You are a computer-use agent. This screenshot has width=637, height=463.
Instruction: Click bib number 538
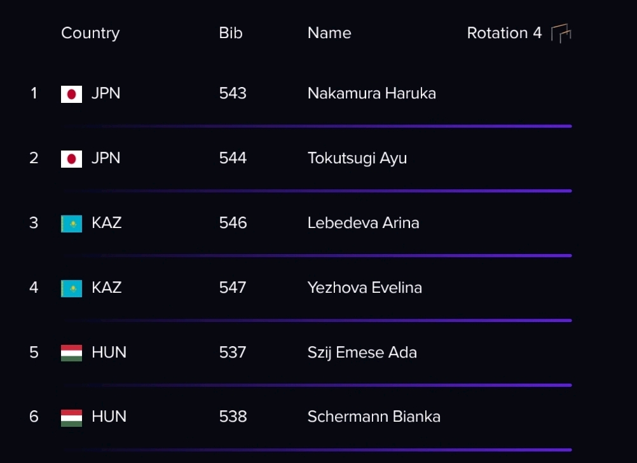click(x=233, y=417)
